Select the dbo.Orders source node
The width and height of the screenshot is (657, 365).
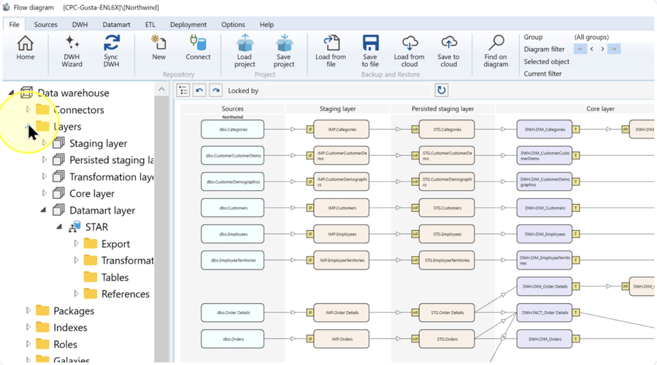pyautogui.click(x=233, y=339)
